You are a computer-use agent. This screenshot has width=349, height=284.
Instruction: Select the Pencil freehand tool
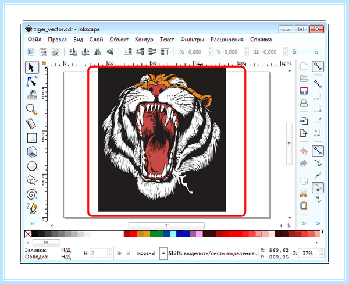tap(32, 208)
